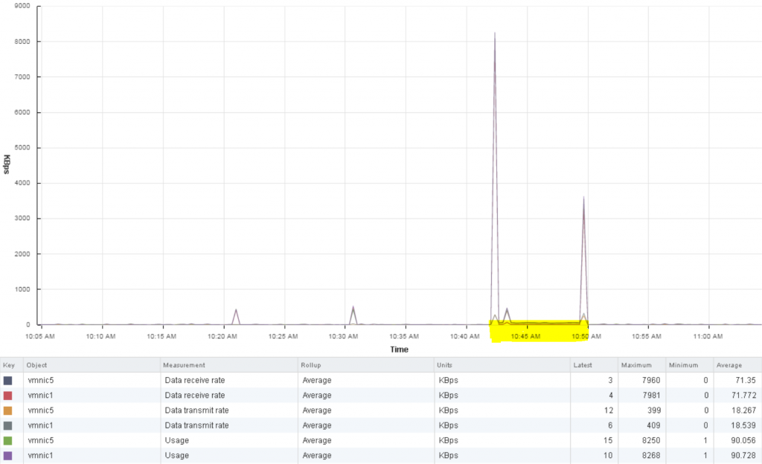The width and height of the screenshot is (762, 464).
Task: Click the maximum value 409
Action: 653,425
